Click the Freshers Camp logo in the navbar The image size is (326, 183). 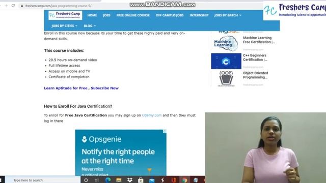(65, 15)
